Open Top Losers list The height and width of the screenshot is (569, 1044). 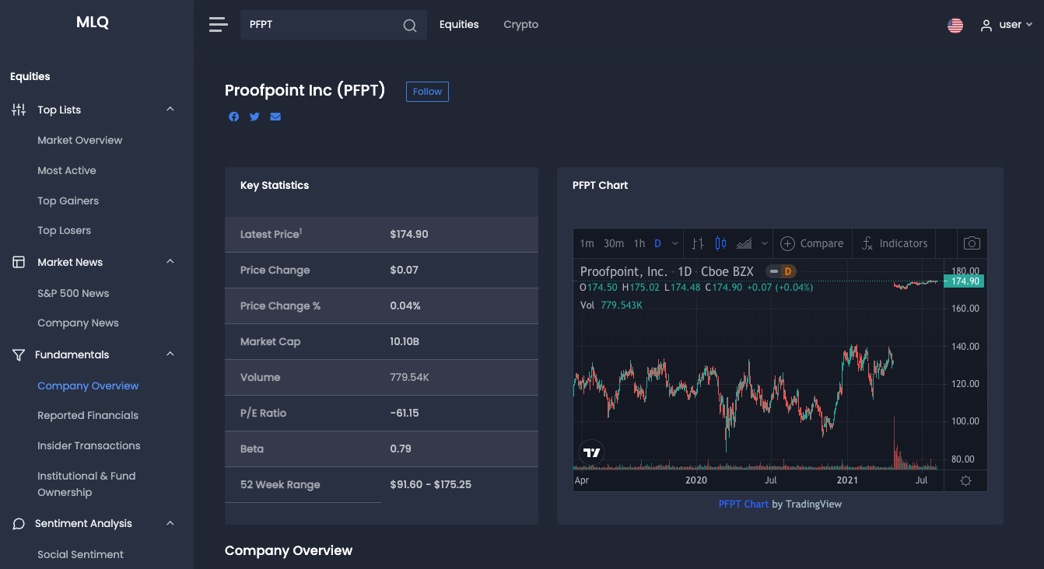[65, 231]
